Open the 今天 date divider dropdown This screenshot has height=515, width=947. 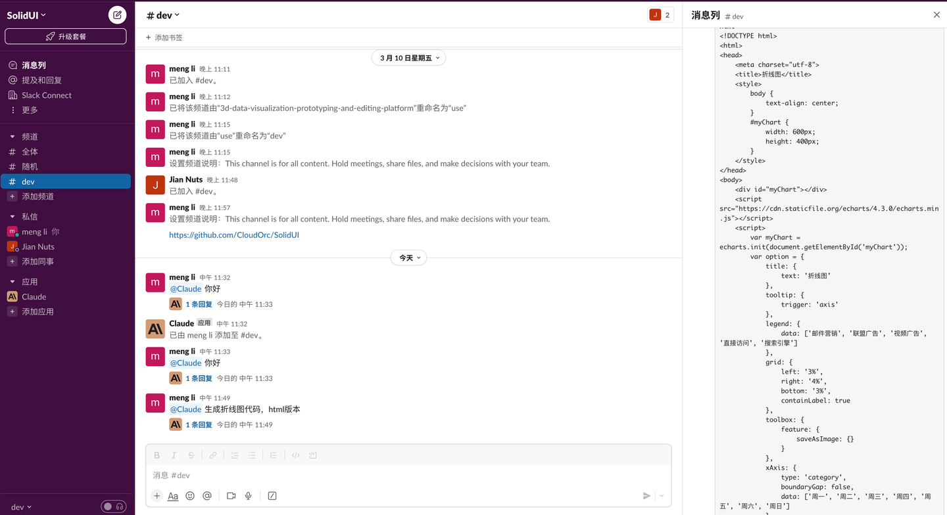[x=408, y=257]
